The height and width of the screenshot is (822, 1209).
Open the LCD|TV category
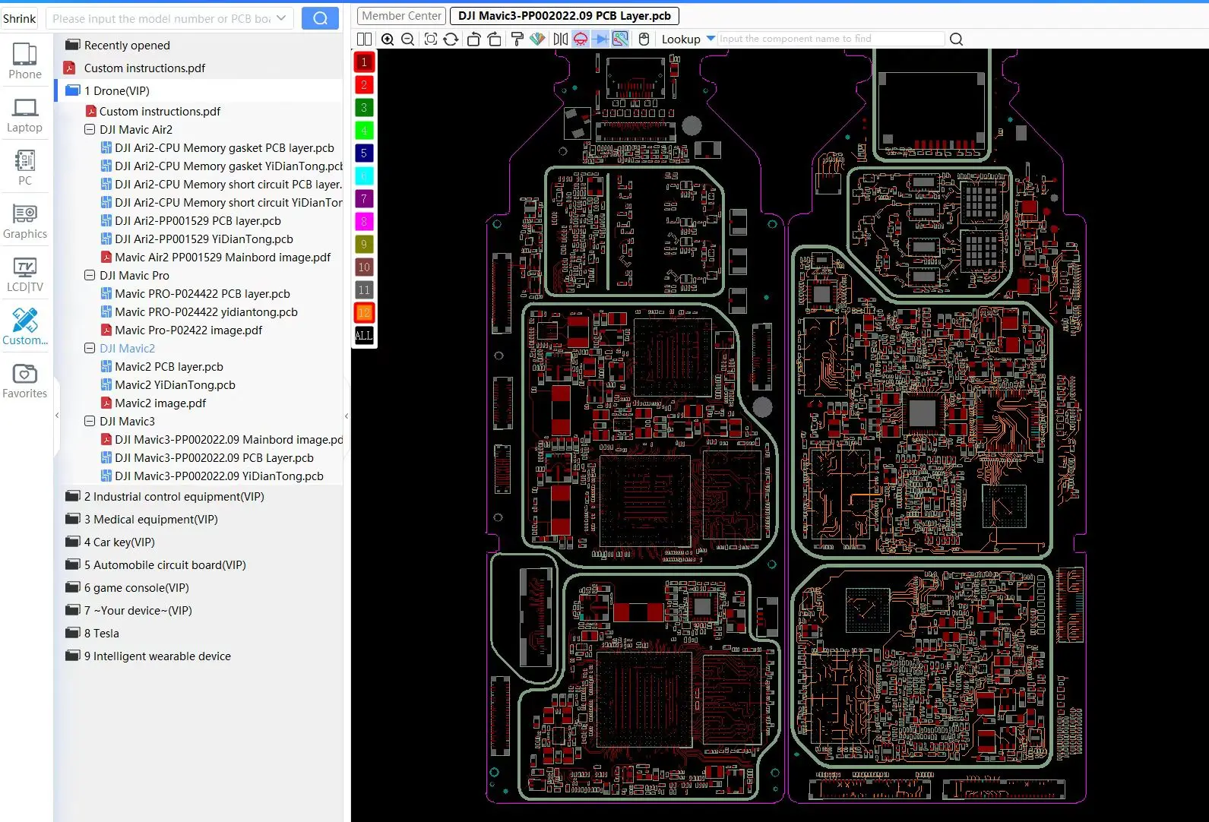click(25, 274)
